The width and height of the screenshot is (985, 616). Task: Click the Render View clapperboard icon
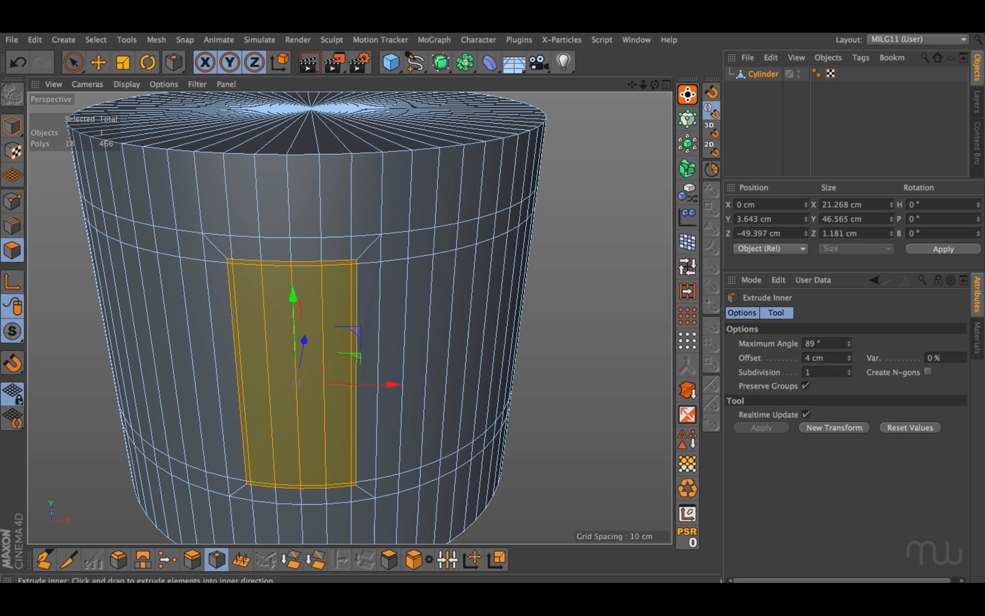tap(309, 62)
